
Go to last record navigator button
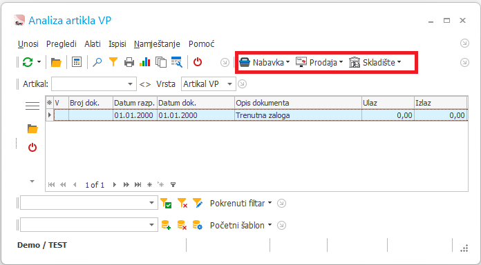(138, 185)
